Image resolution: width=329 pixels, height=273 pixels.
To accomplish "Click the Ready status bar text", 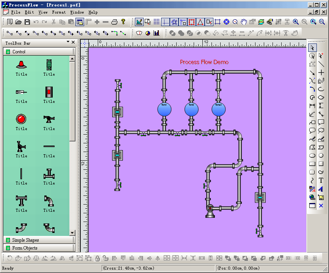I will point(8,268).
